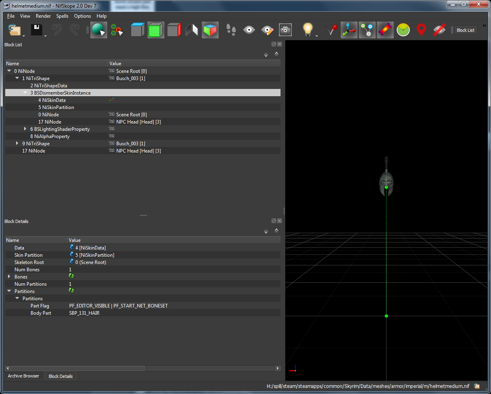
Task: Select the 4 NiSkinData row
Action: pyautogui.click(x=143, y=100)
